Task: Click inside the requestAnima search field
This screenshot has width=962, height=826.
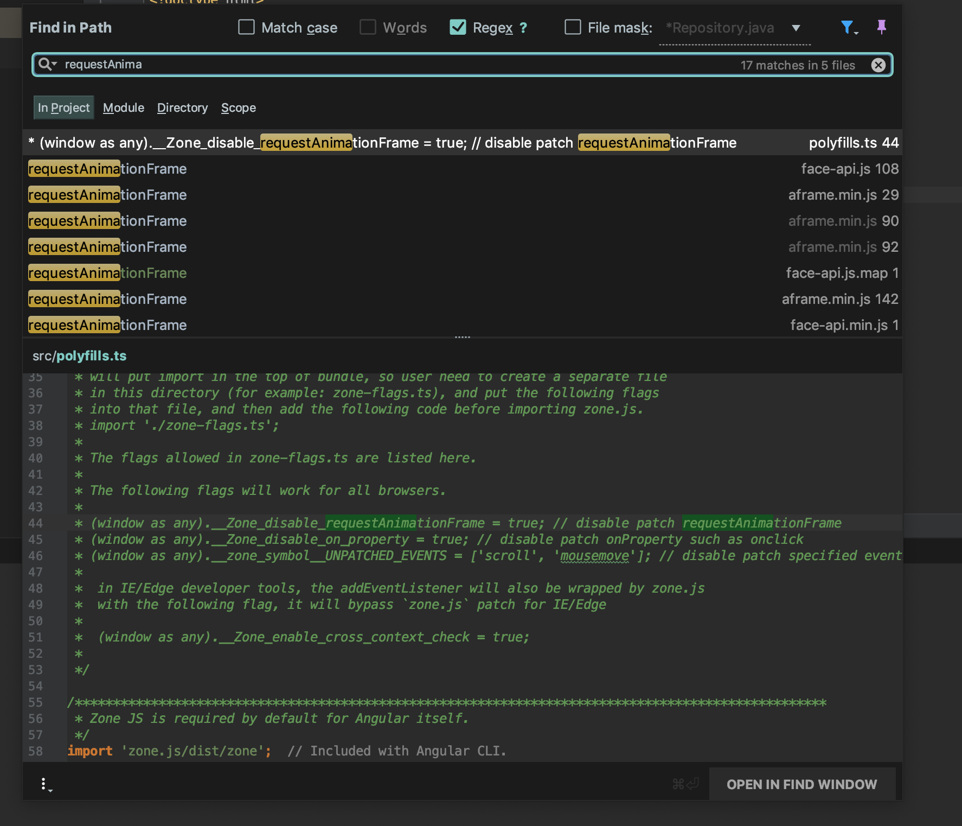Action: click(x=217, y=64)
